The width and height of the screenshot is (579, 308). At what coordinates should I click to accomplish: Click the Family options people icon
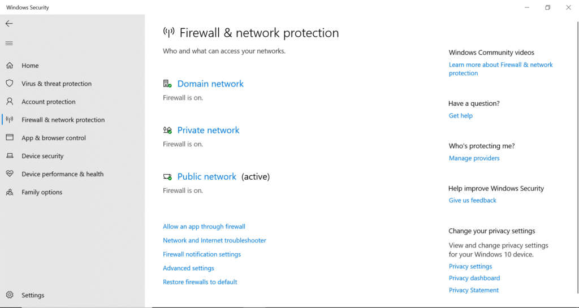(x=10, y=192)
